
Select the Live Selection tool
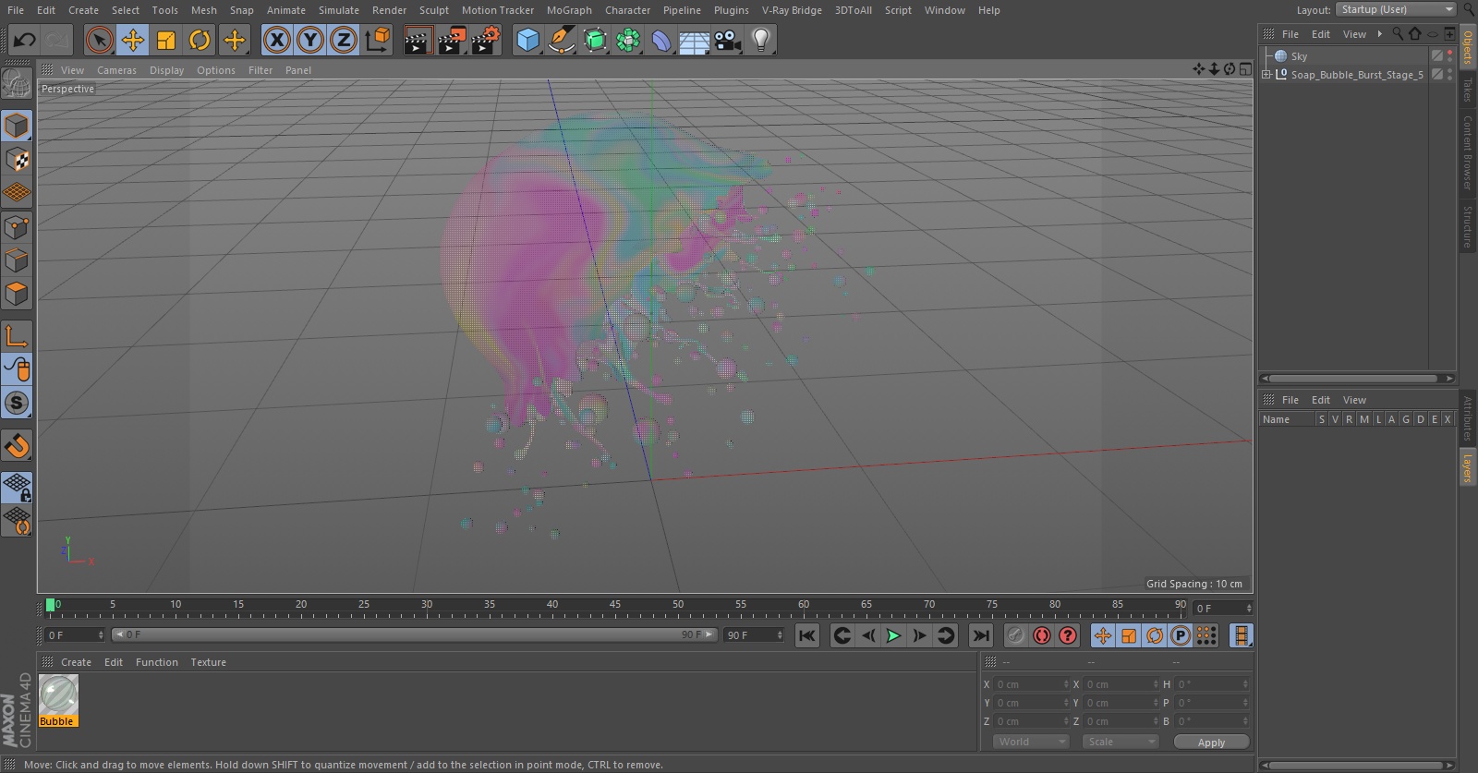pos(99,40)
